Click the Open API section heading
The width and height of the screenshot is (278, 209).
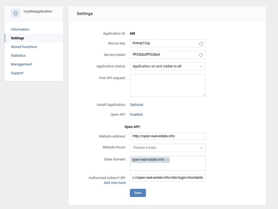132,127
